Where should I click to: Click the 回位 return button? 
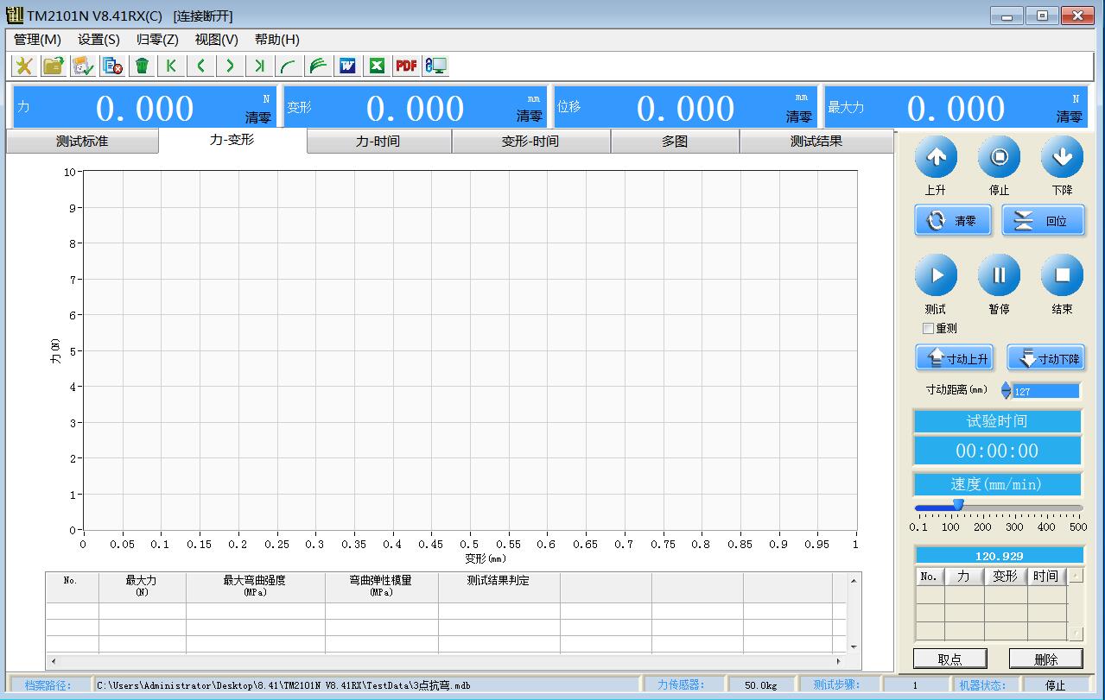pyautogui.click(x=1043, y=221)
